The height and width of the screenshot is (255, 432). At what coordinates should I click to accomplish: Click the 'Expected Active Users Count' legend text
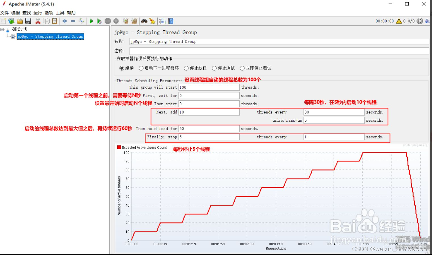tap(144, 148)
